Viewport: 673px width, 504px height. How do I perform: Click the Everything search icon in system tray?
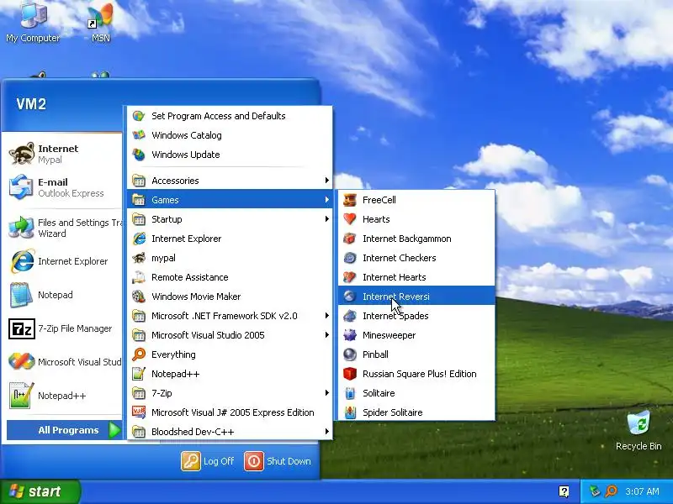(x=611, y=491)
